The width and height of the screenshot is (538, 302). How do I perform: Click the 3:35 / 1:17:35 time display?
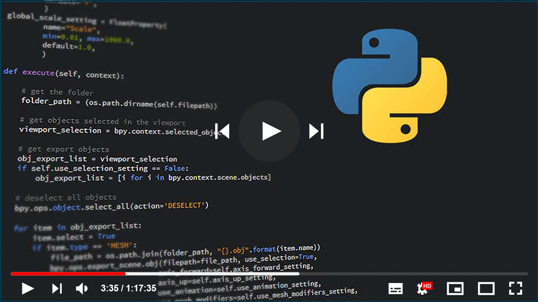(x=128, y=289)
